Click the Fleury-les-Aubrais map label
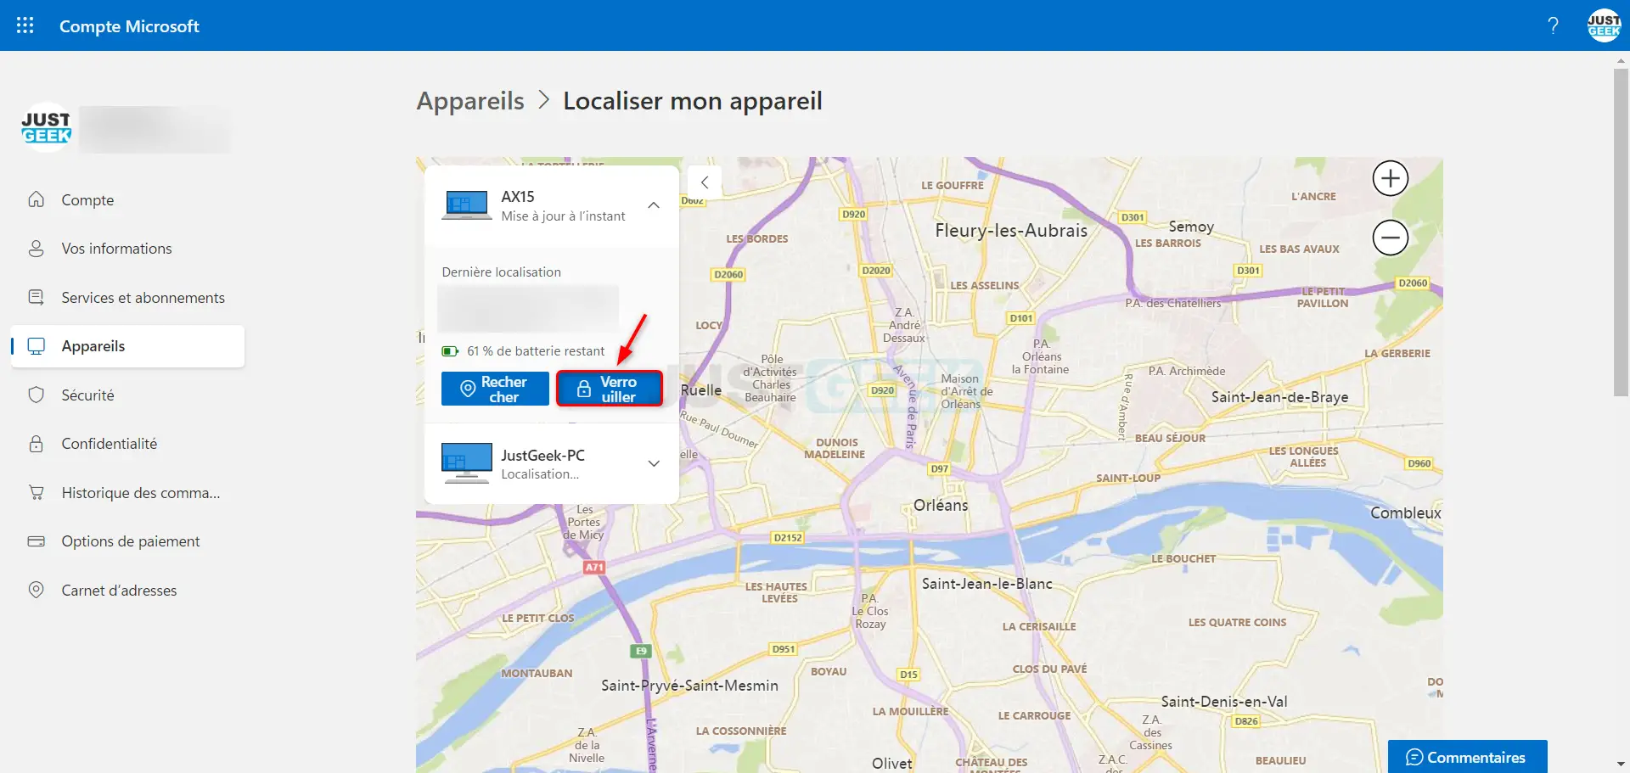This screenshot has height=773, width=1630. click(1011, 231)
